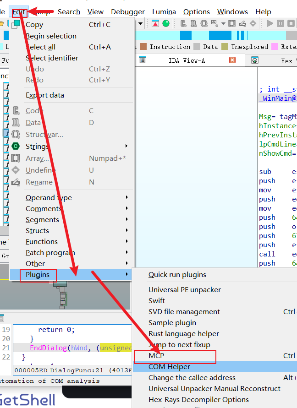Click the green circle toolbar icon

(x=166, y=23)
